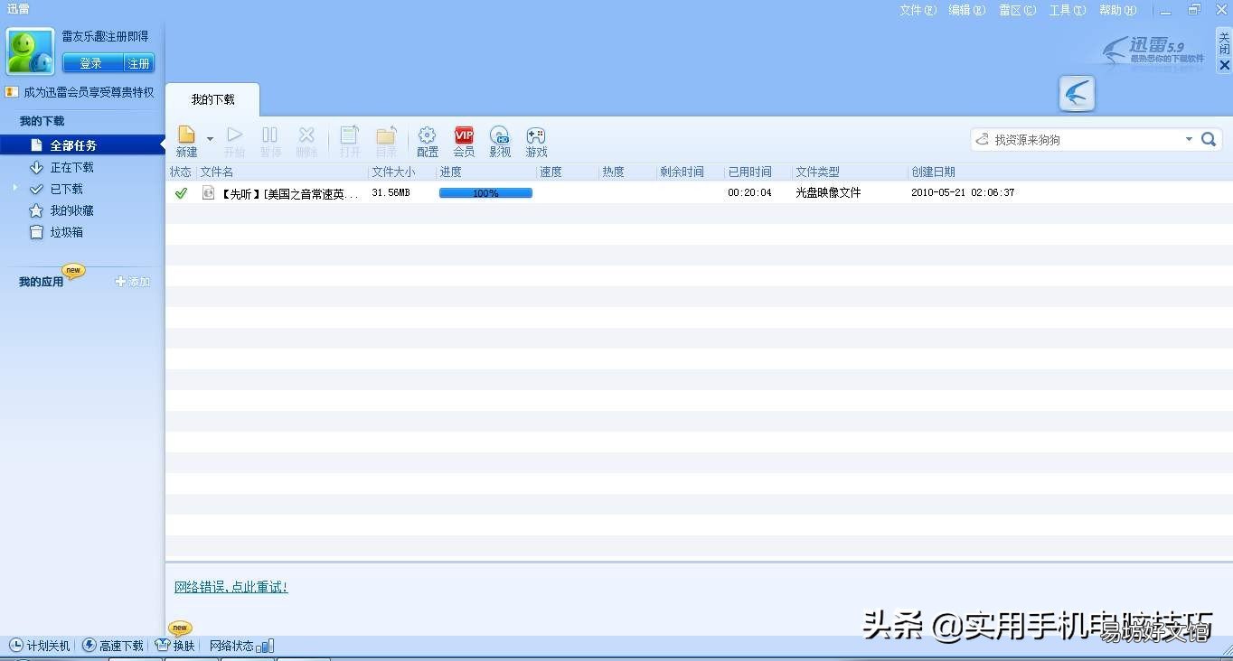Open the 文件 menu
This screenshot has width=1233, height=661.
[918, 10]
